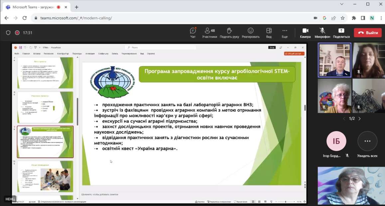Click Общий доступ share button
385x206 pixels.
[294, 54]
